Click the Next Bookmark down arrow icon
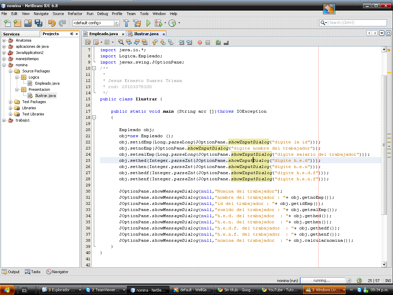 click(x=163, y=42)
